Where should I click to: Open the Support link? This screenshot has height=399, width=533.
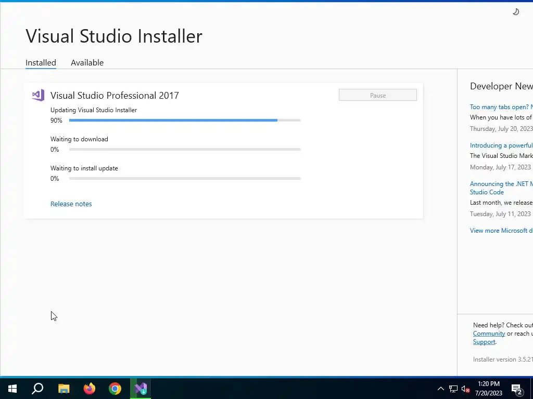click(484, 342)
